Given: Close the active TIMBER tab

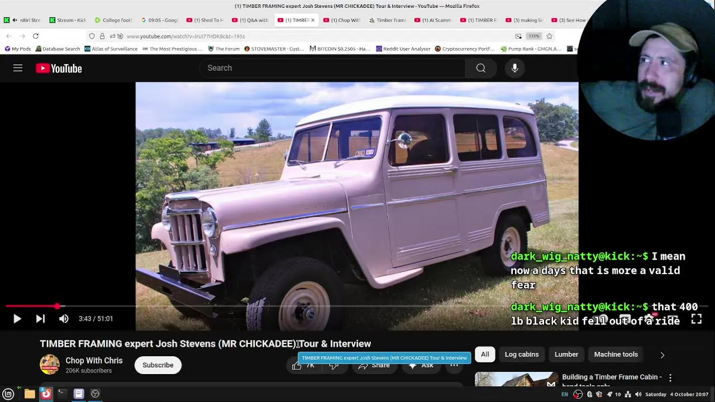Looking at the screenshot, I should (x=312, y=20).
